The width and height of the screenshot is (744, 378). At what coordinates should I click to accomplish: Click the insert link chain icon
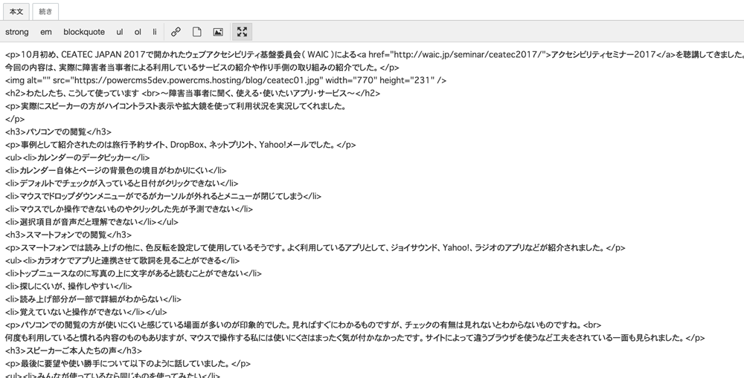[176, 32]
